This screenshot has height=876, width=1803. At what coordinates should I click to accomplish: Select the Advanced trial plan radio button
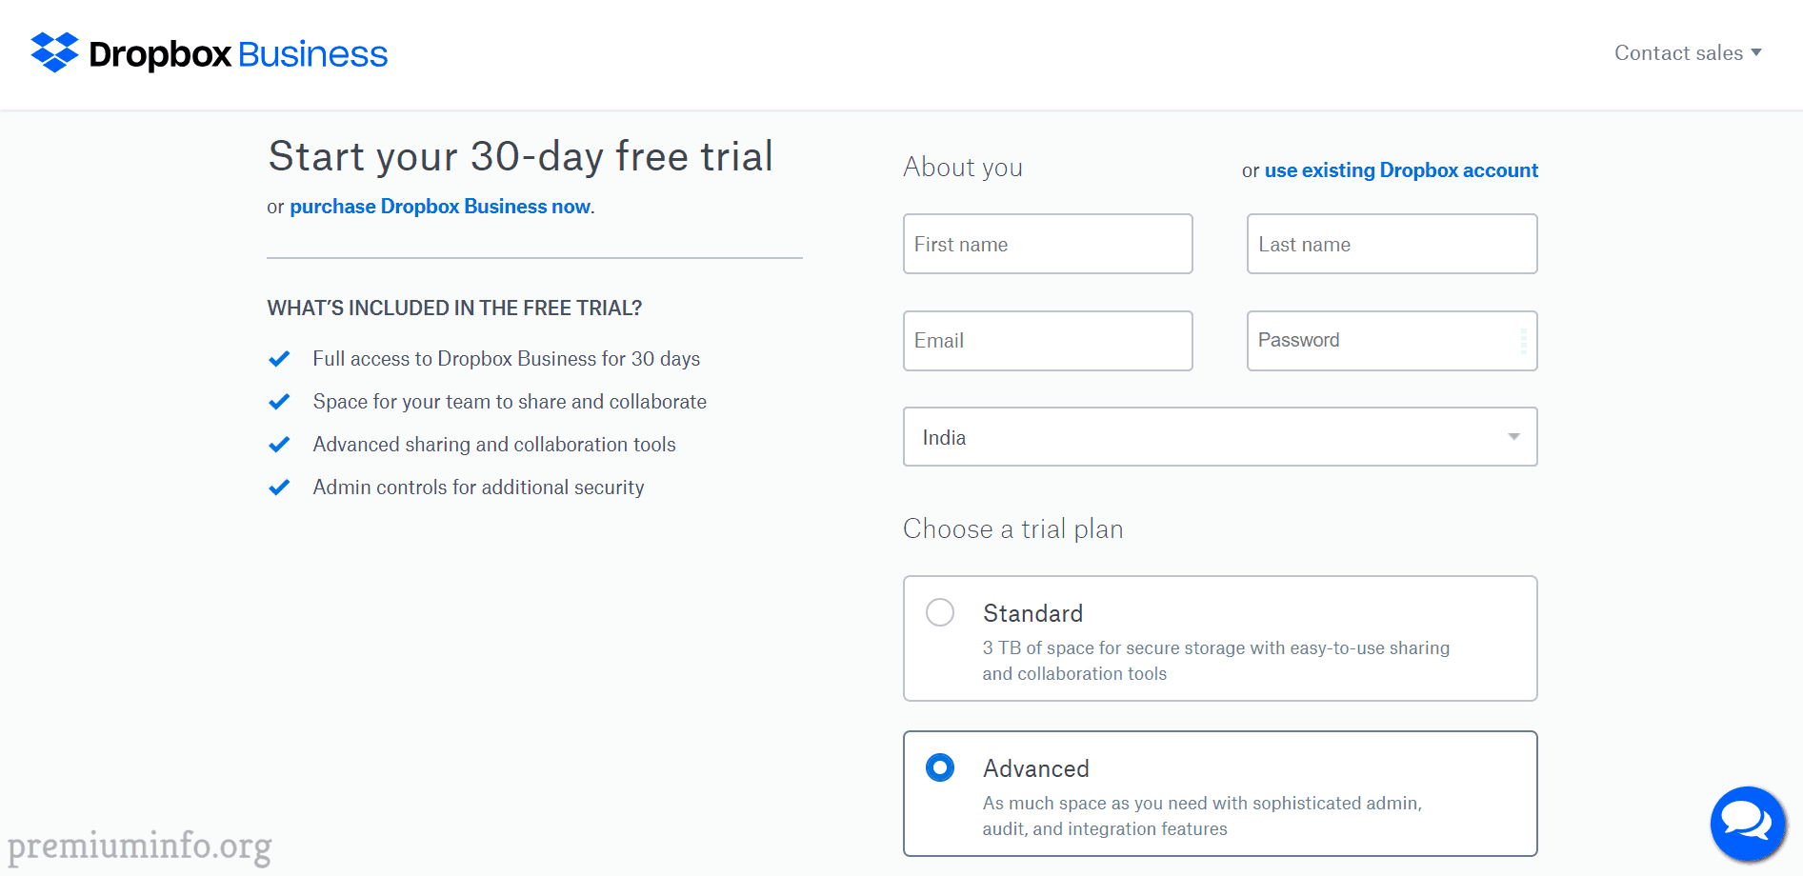click(x=940, y=767)
